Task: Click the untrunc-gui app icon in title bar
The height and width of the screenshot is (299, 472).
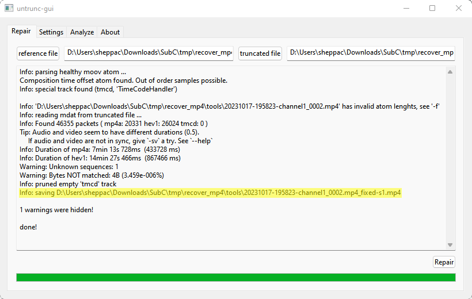Action: [x=9, y=9]
